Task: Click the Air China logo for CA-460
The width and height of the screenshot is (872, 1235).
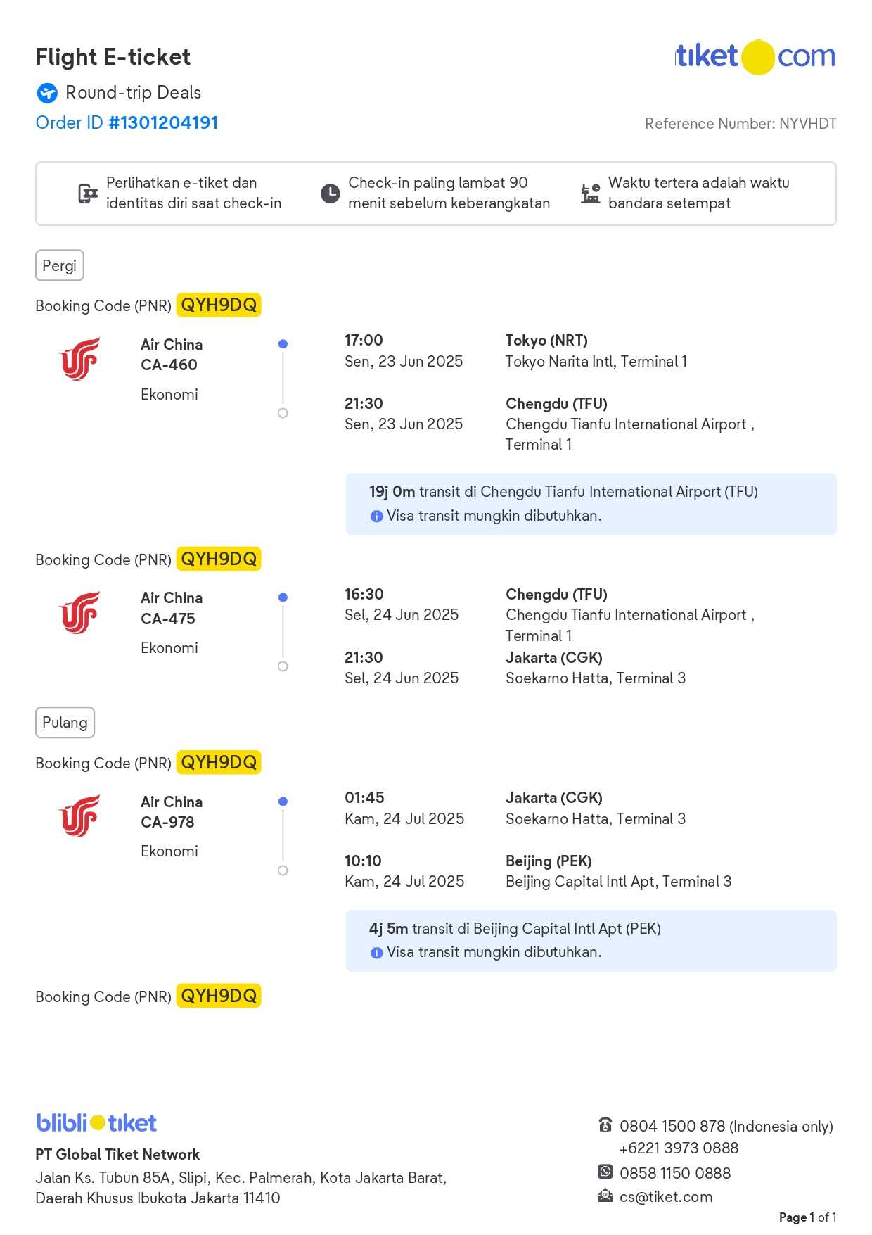Action: click(x=79, y=359)
